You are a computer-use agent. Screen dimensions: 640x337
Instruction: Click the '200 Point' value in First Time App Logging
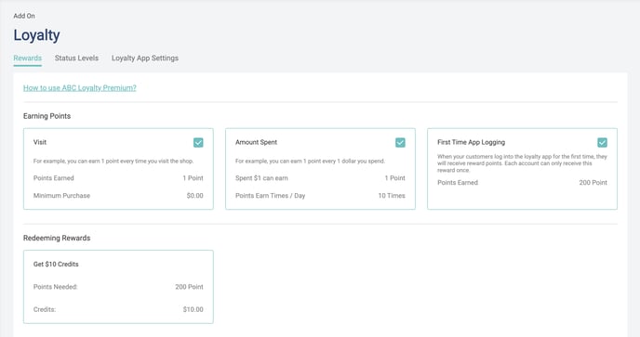pyautogui.click(x=593, y=183)
